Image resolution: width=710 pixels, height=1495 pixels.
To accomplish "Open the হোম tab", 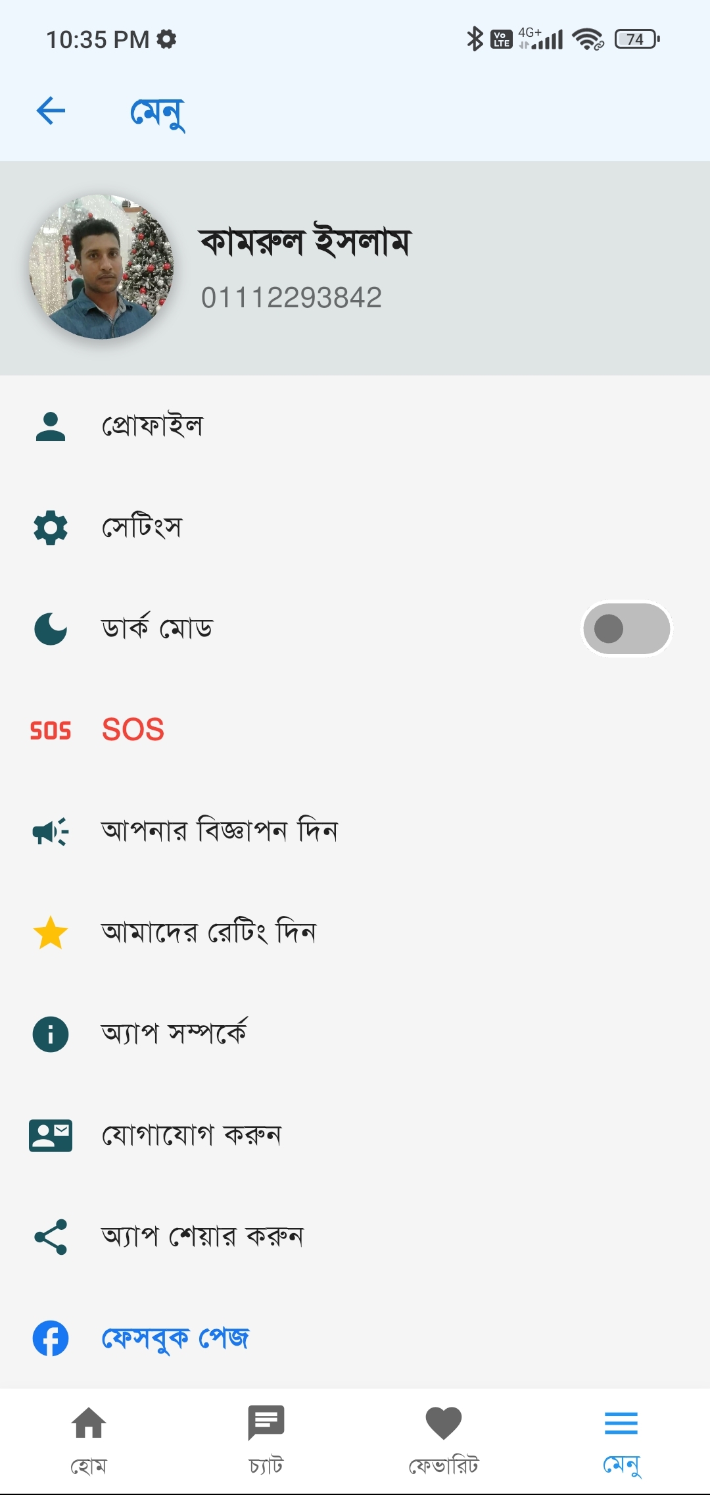I will [89, 1438].
